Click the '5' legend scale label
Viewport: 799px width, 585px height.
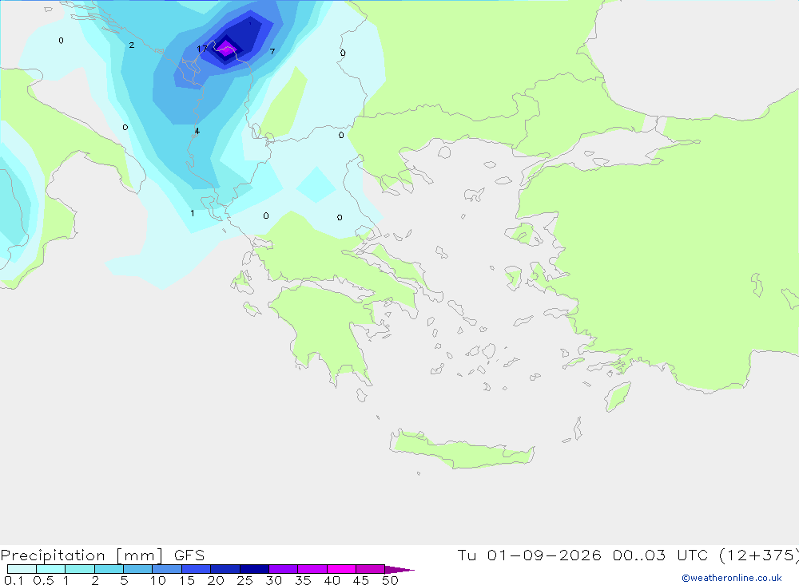point(124,580)
